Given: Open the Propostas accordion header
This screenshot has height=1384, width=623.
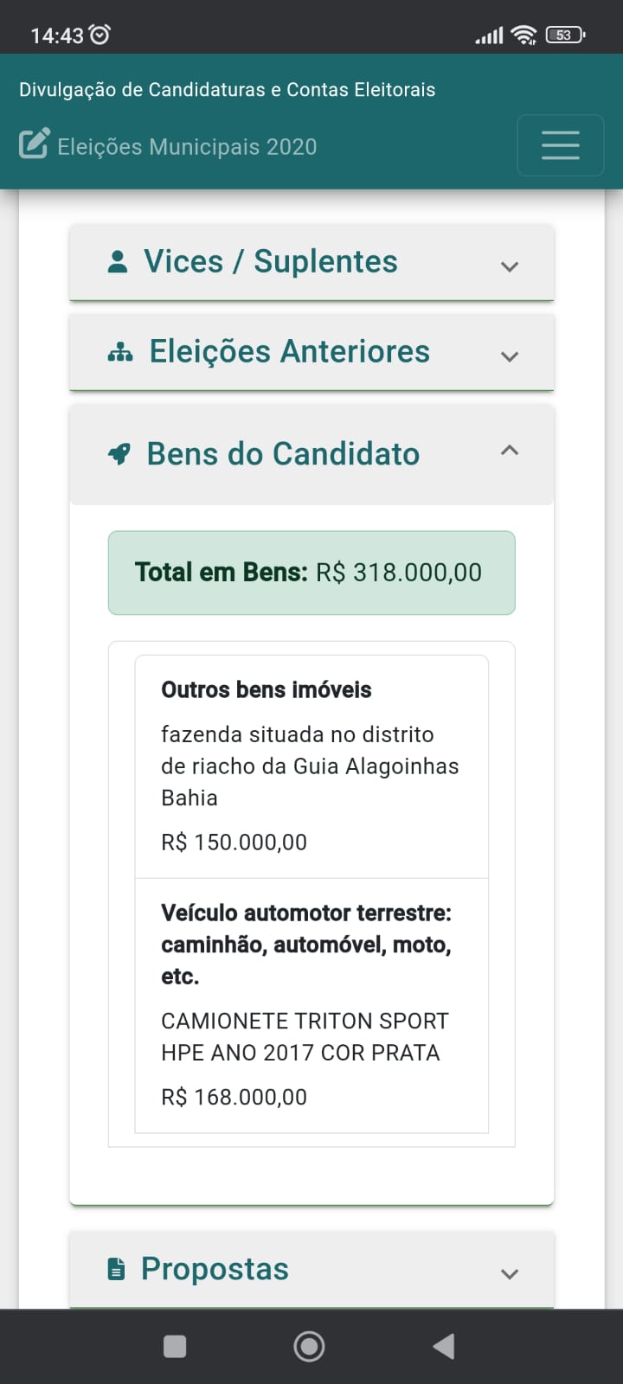Looking at the screenshot, I should 215,1269.
